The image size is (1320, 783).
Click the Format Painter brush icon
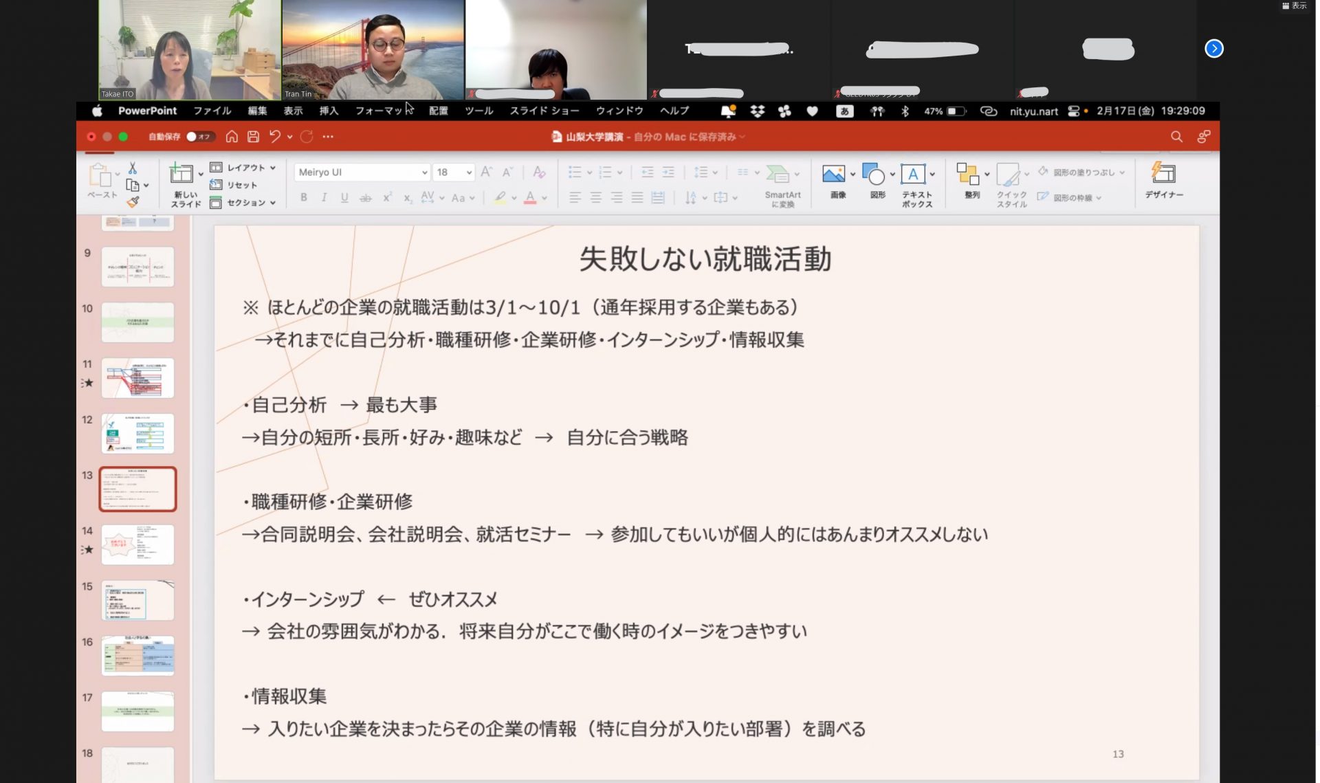click(133, 201)
